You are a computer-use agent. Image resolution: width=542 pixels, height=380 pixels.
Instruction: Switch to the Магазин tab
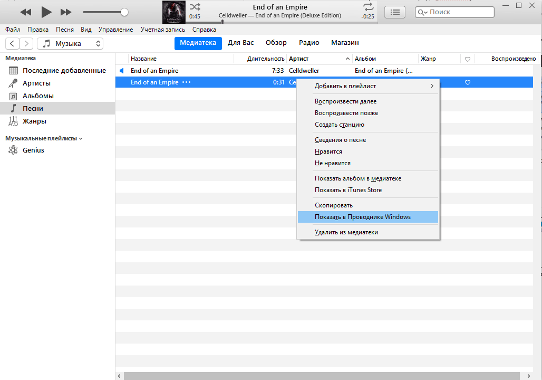tap(345, 43)
